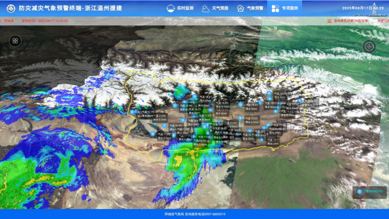Image resolution: width=389 pixels, height=219 pixels.
Task: Click station marker beside 气温 15.5℃ 降水 0.9mm
Action: (240, 118)
